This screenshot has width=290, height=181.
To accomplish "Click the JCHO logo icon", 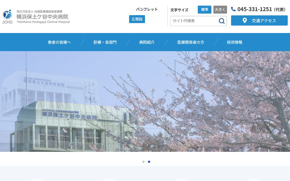I will (x=7, y=17).
